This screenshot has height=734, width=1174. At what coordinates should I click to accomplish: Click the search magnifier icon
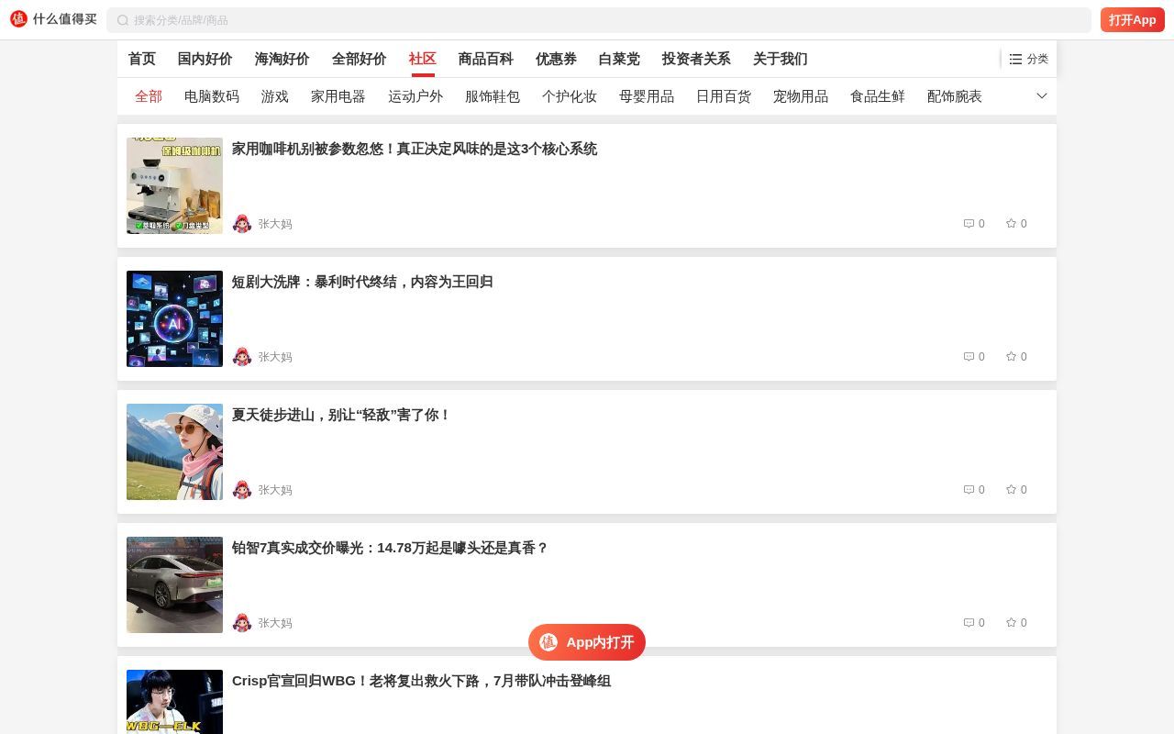pyautogui.click(x=123, y=20)
